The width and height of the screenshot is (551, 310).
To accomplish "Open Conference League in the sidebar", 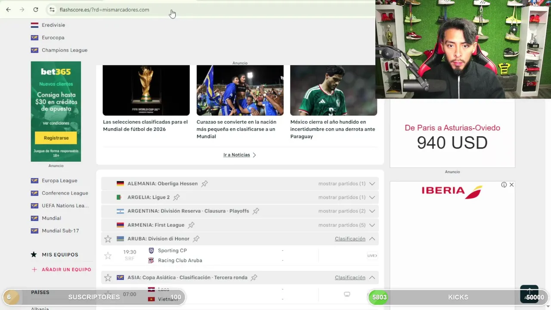I will (65, 193).
